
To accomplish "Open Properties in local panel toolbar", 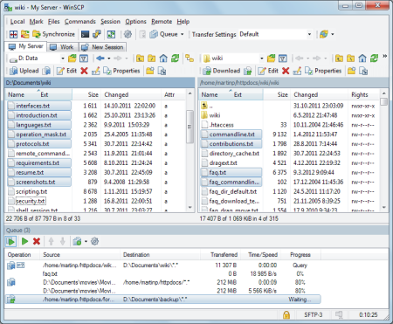I will click(121, 71).
